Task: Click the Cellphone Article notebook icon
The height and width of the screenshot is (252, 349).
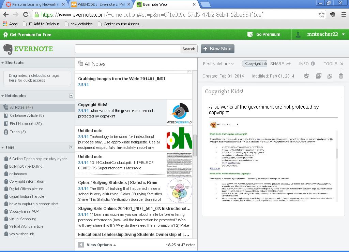Action: pyautogui.click(x=6, y=115)
